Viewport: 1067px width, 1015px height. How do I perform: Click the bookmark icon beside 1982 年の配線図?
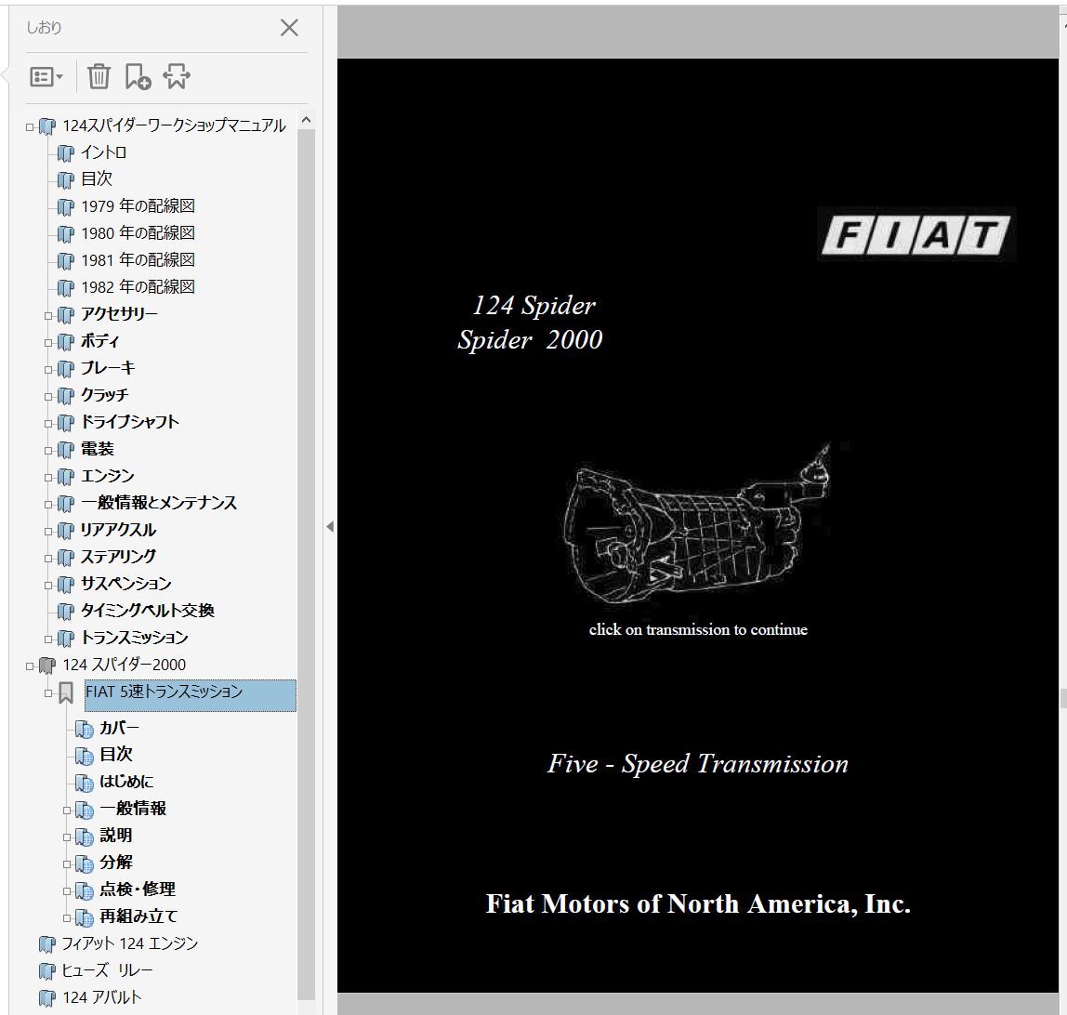pos(65,287)
